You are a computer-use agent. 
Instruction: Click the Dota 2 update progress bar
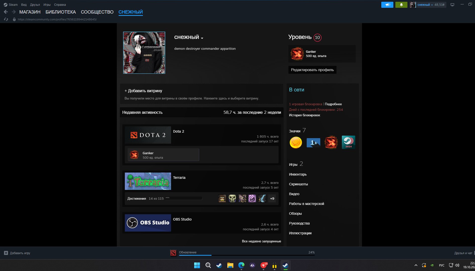246,255
